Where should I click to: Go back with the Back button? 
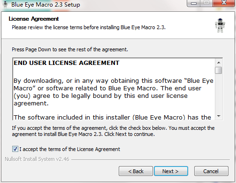point(136,171)
